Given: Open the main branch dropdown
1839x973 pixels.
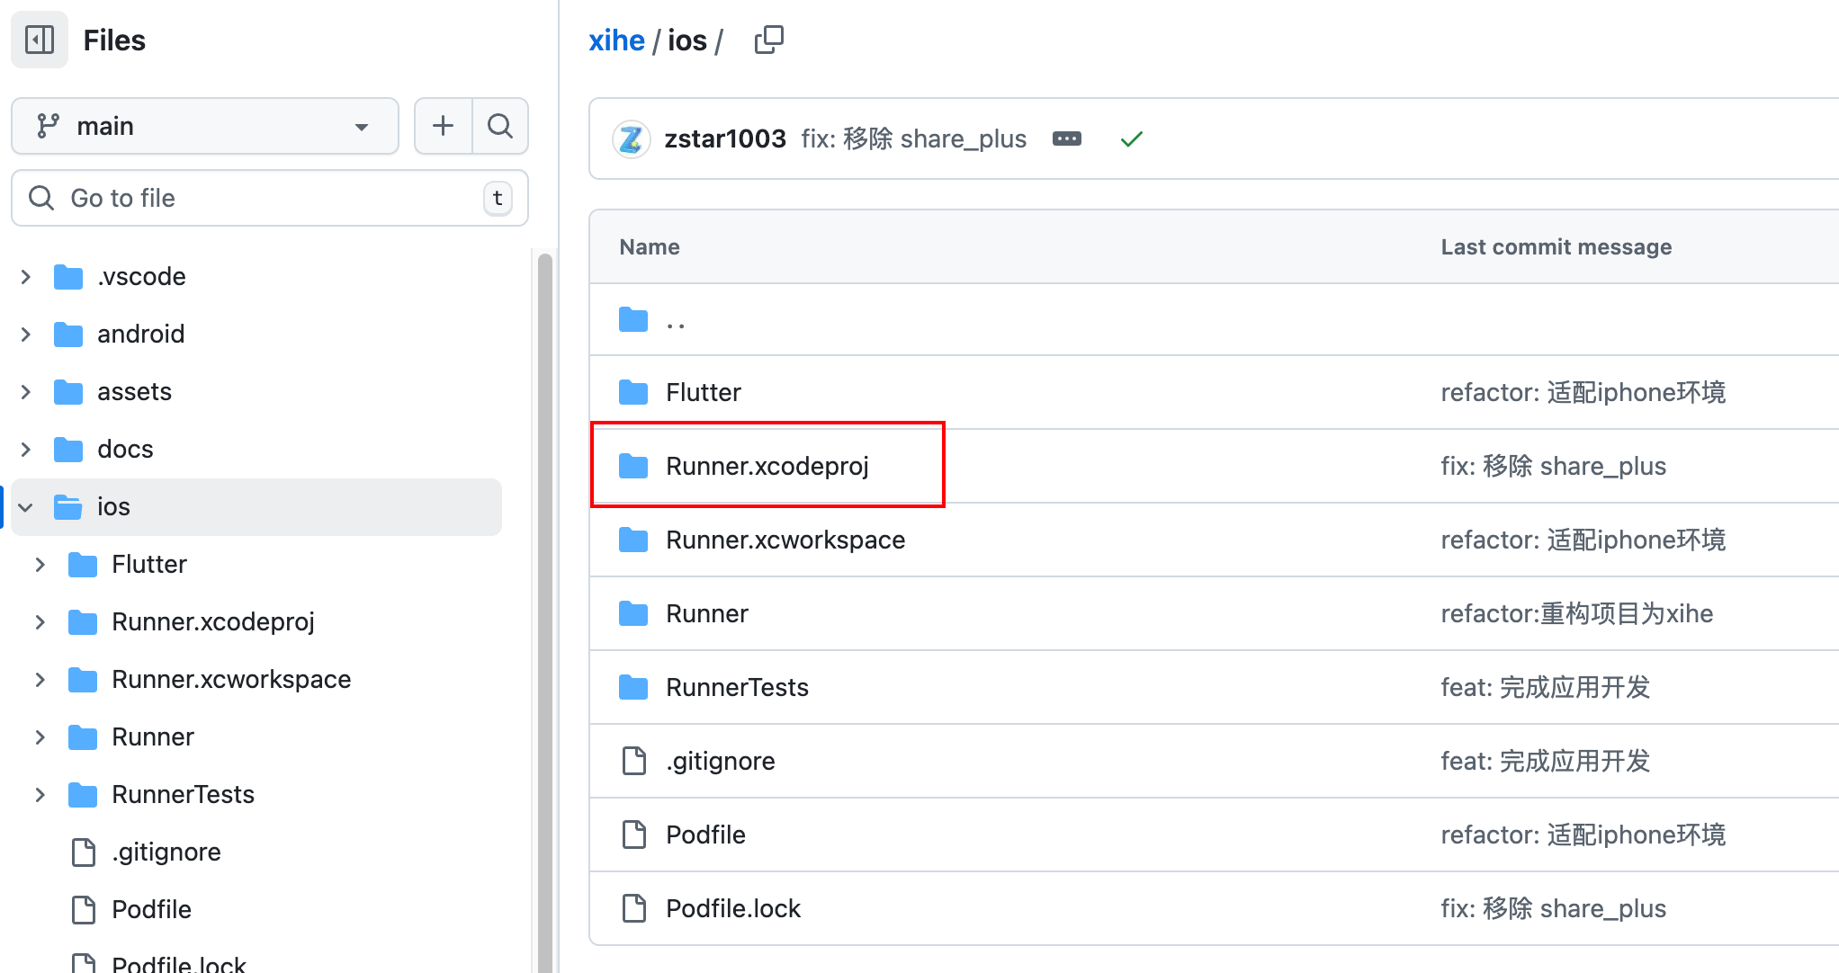Looking at the screenshot, I should 205,126.
